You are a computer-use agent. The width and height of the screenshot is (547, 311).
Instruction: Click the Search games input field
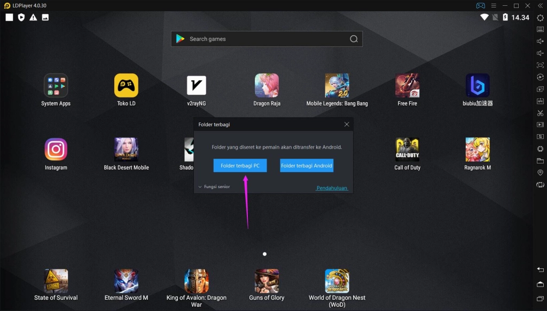click(267, 39)
